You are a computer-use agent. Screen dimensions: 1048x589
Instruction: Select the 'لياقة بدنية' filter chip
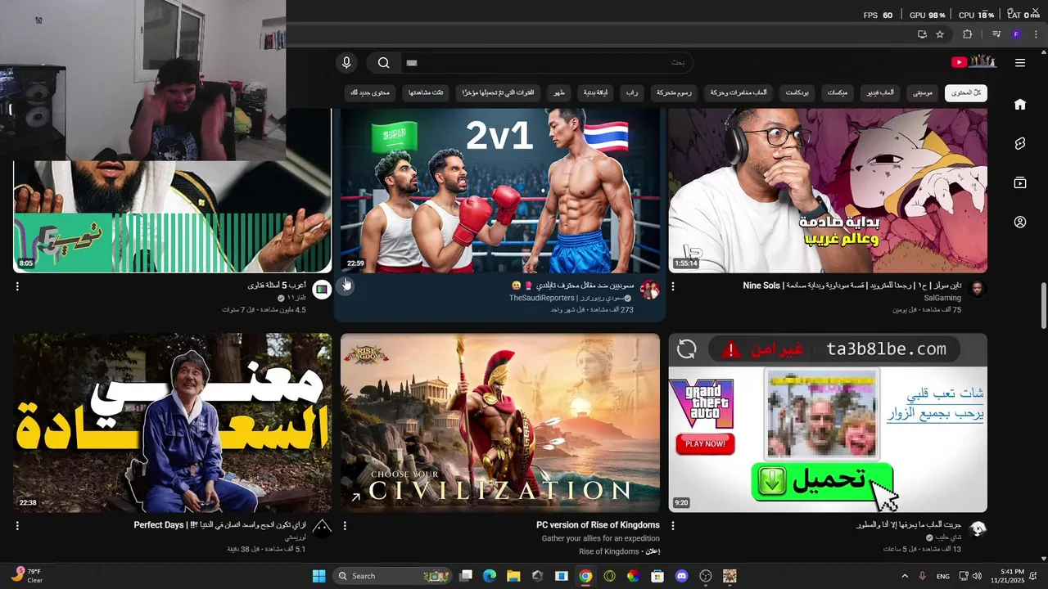point(595,93)
